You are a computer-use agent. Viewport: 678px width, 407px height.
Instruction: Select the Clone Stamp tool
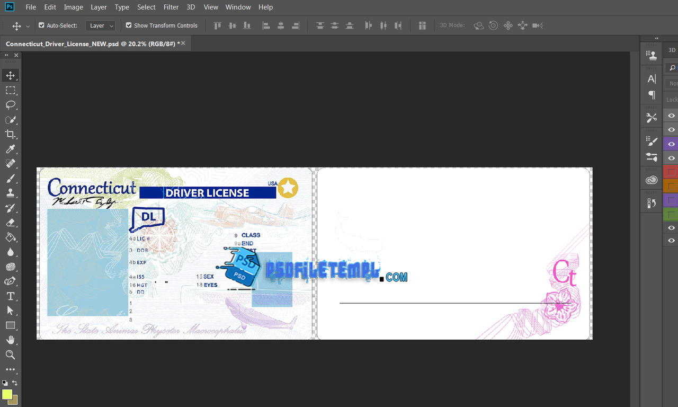[10, 193]
